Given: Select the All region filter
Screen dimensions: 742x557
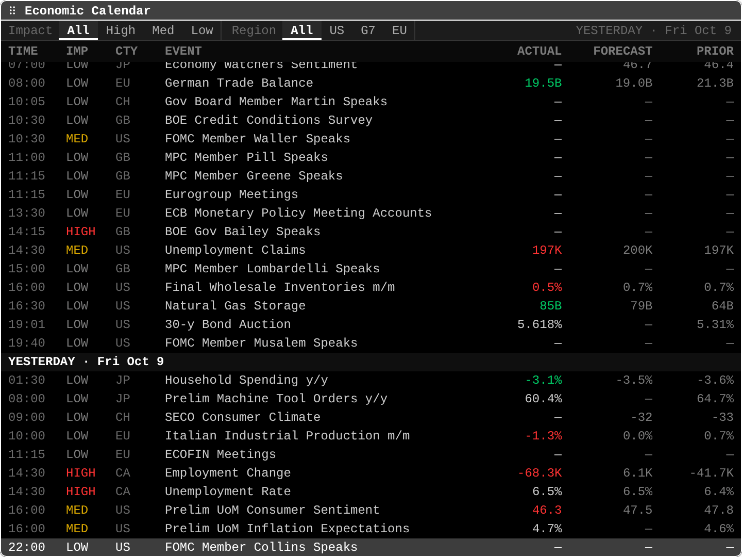Looking at the screenshot, I should pyautogui.click(x=302, y=30).
